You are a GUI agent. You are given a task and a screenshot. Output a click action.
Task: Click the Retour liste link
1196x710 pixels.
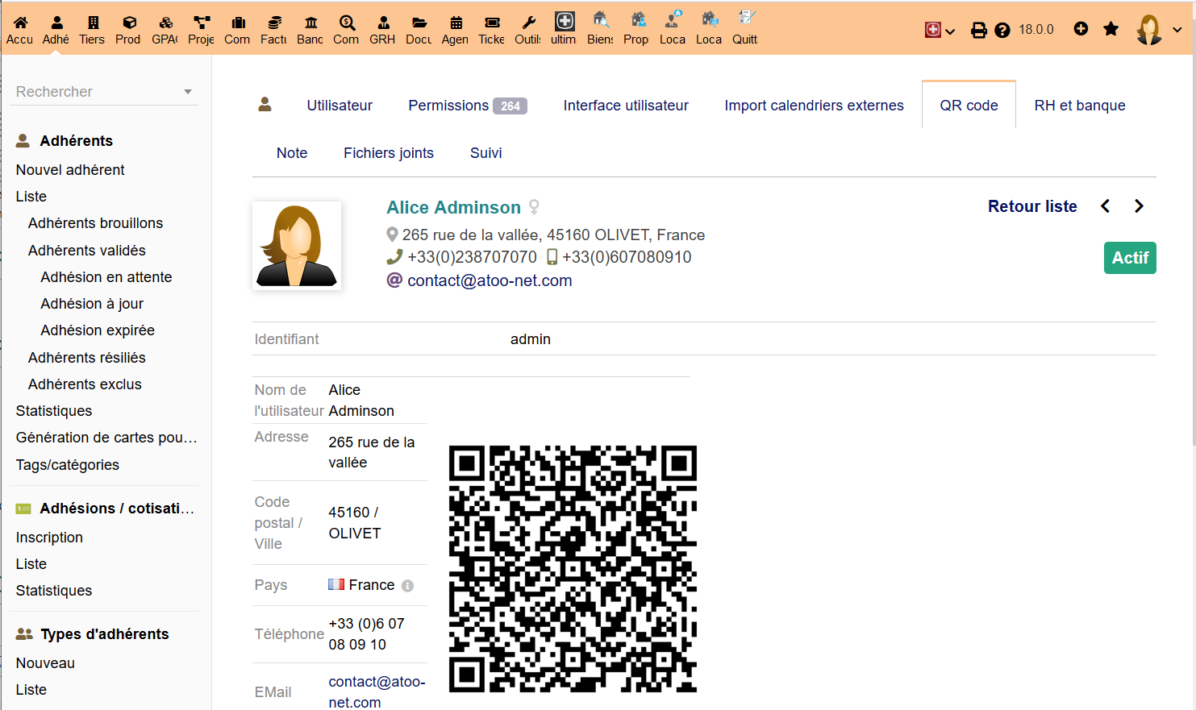(1032, 206)
